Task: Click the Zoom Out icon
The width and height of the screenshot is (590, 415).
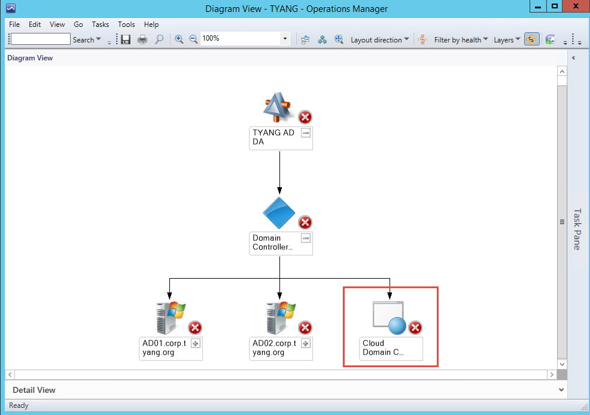Action: coord(193,39)
